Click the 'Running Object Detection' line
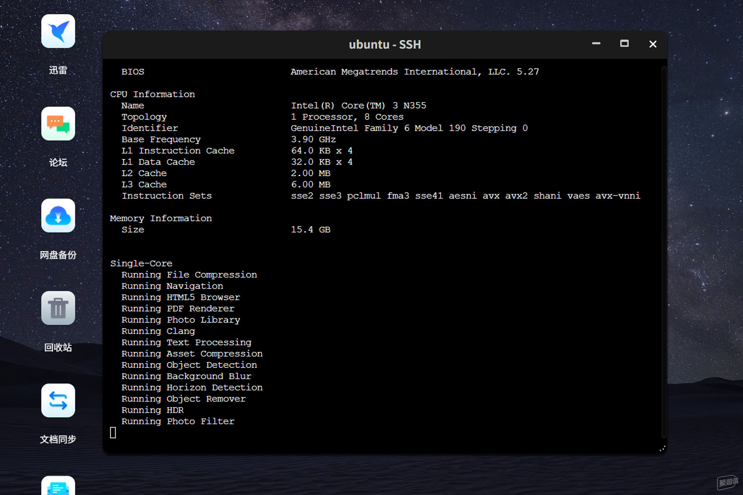 tap(189, 365)
